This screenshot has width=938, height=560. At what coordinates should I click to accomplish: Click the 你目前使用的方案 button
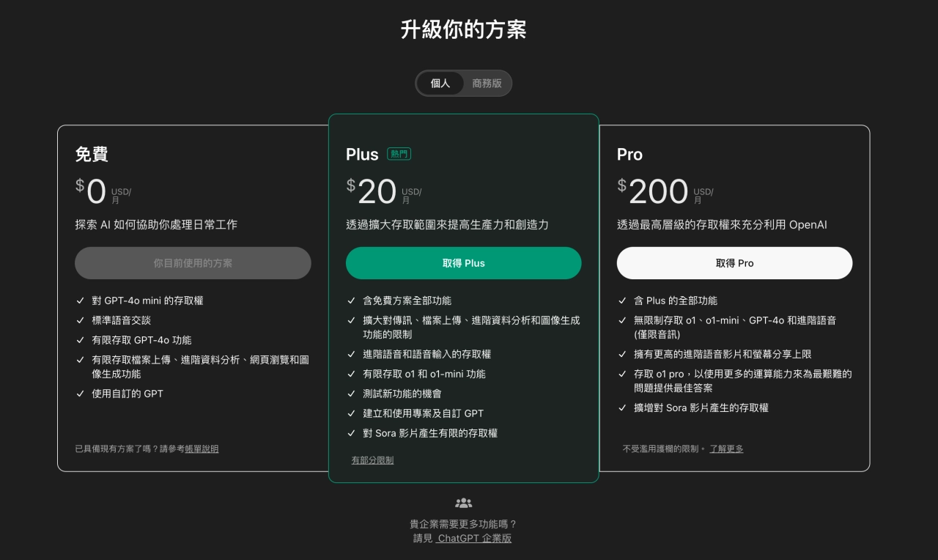click(x=193, y=263)
